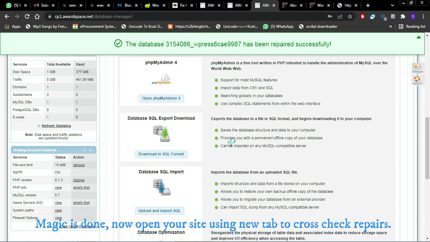View PHP info link
Image resolution: width=430 pixels, height=242 pixels.
(x=58, y=188)
